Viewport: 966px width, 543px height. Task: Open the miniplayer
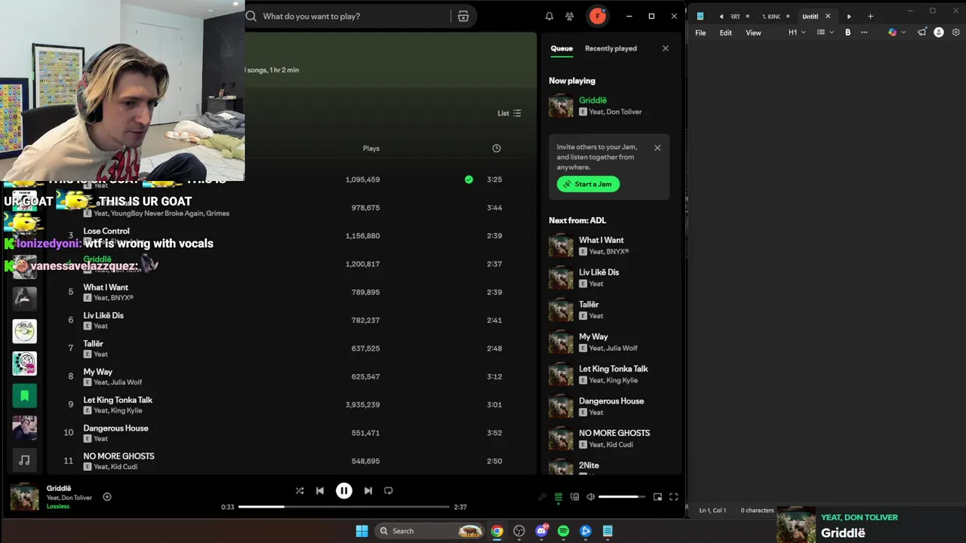pyautogui.click(x=657, y=497)
